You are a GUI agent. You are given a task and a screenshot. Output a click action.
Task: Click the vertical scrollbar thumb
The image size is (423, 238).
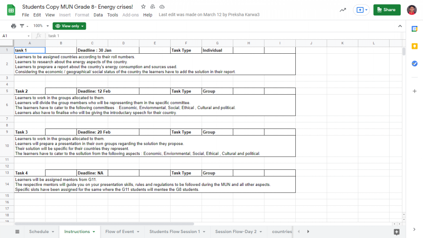tap(404, 51)
